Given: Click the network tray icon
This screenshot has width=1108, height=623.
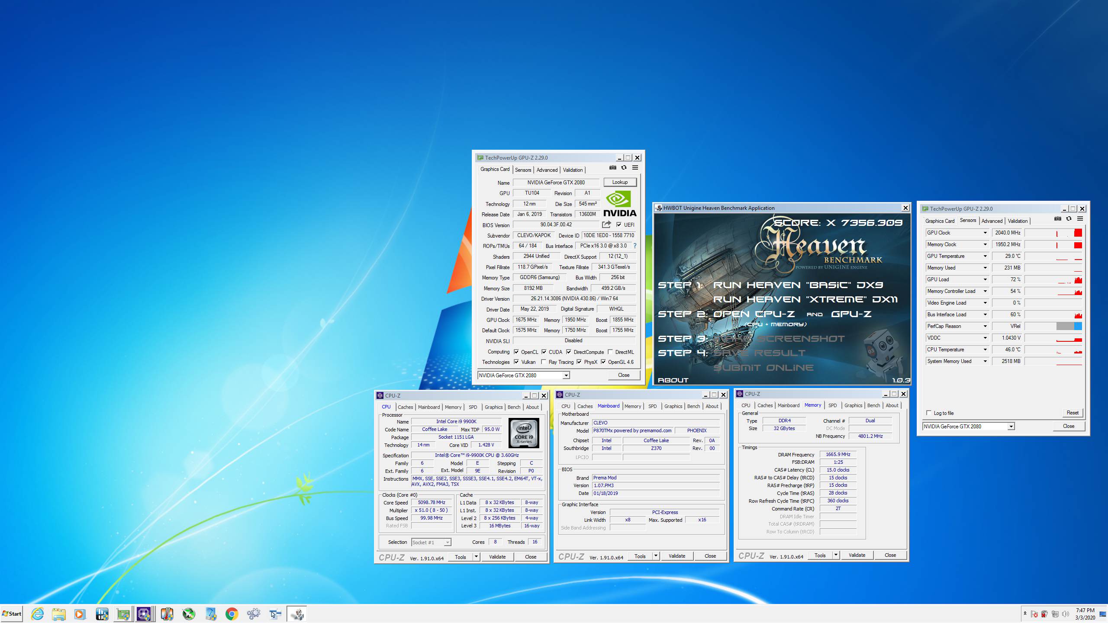Looking at the screenshot, I should pyautogui.click(x=1055, y=614).
